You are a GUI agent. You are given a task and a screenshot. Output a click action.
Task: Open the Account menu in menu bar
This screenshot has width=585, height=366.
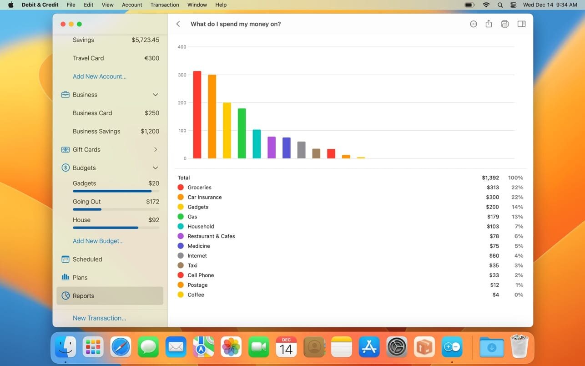pyautogui.click(x=132, y=5)
